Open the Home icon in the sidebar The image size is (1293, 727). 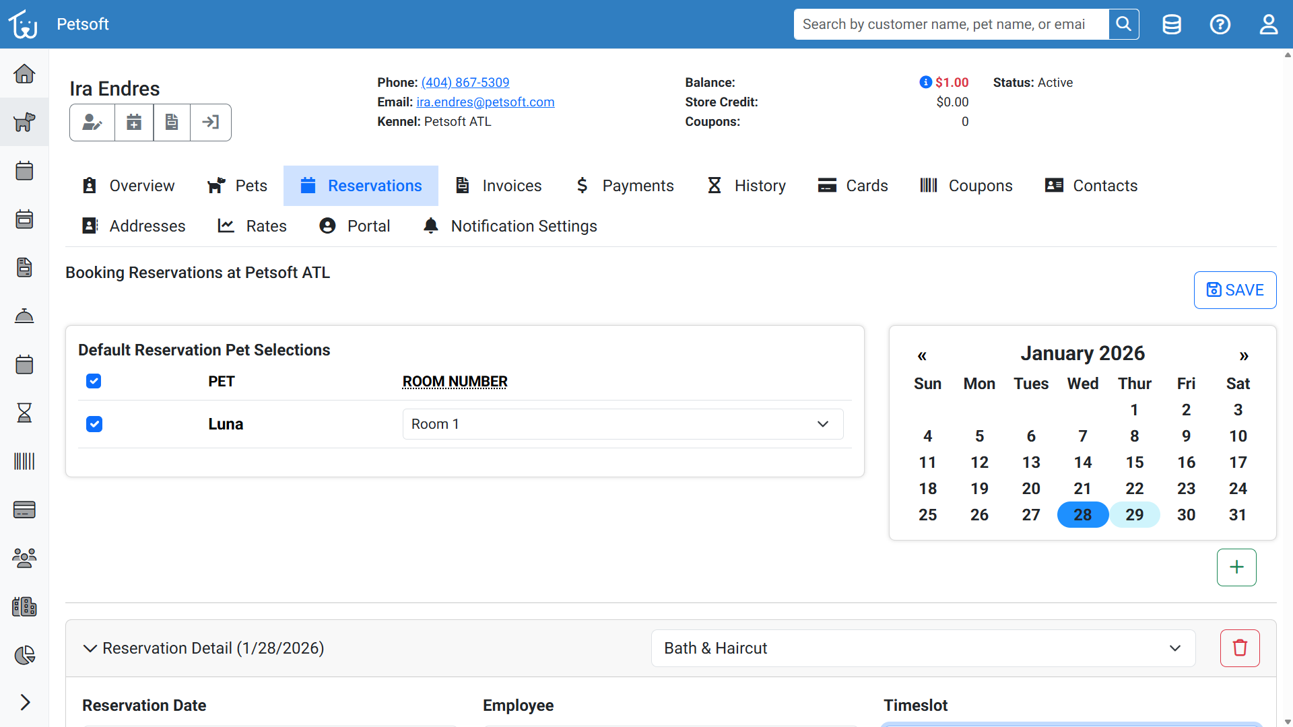tap(24, 74)
